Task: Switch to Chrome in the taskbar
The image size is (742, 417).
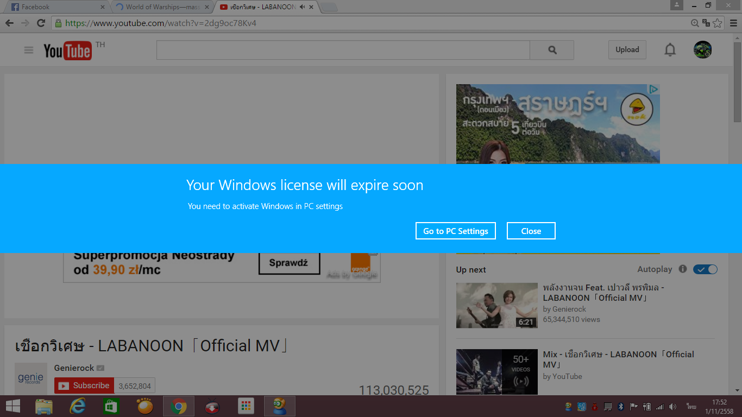Action: (179, 406)
